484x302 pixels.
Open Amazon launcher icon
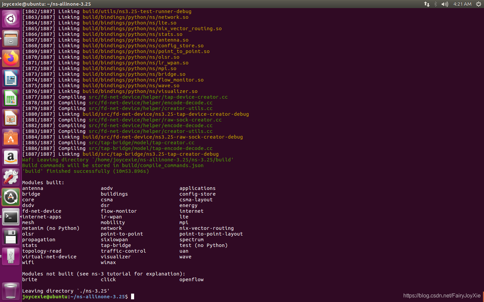(11, 157)
